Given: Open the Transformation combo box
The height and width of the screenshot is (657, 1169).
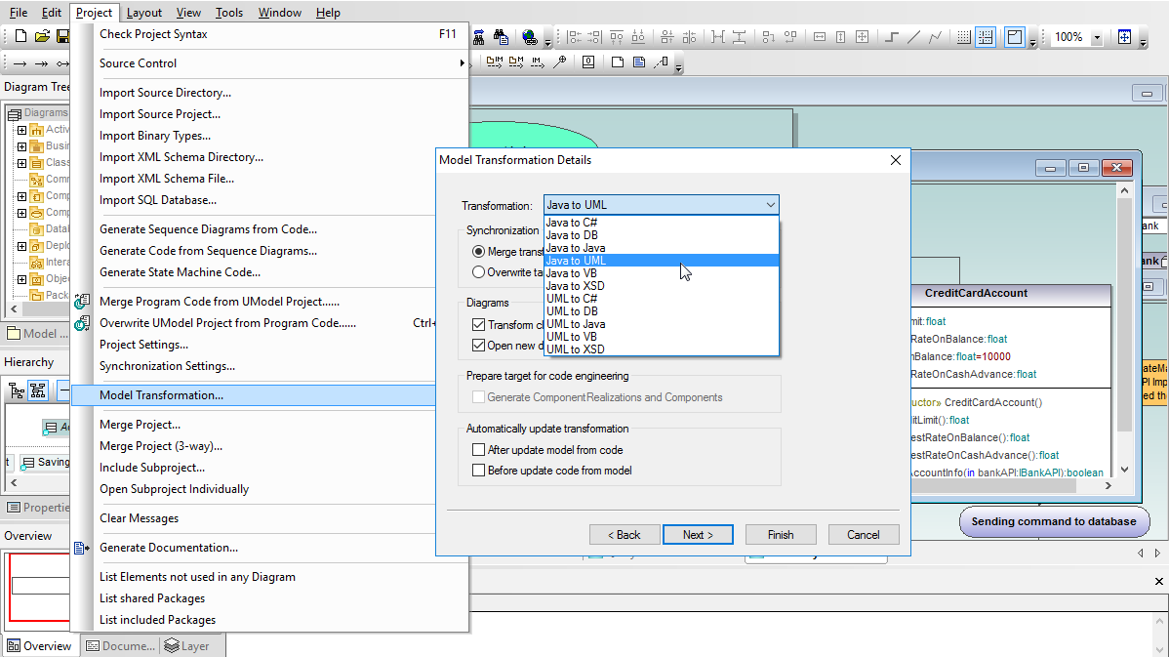Looking at the screenshot, I should [662, 205].
